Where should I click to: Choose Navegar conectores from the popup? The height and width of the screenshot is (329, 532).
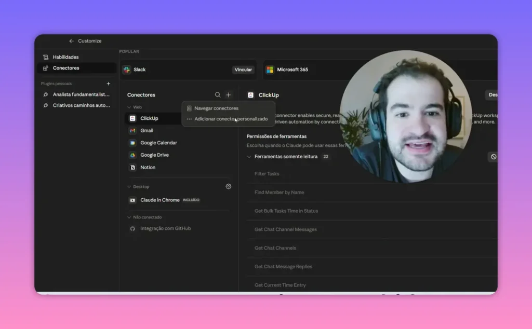pyautogui.click(x=229, y=108)
